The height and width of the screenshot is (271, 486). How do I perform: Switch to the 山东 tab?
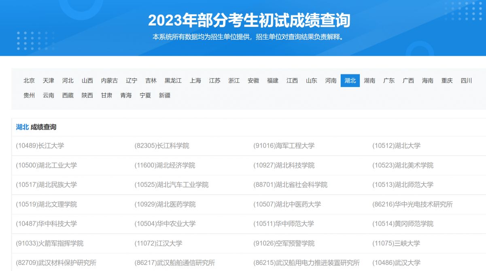[312, 80]
